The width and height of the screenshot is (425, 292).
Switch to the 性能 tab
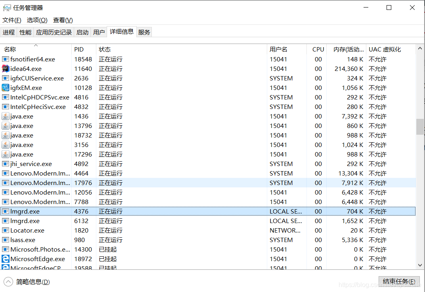[x=25, y=32]
